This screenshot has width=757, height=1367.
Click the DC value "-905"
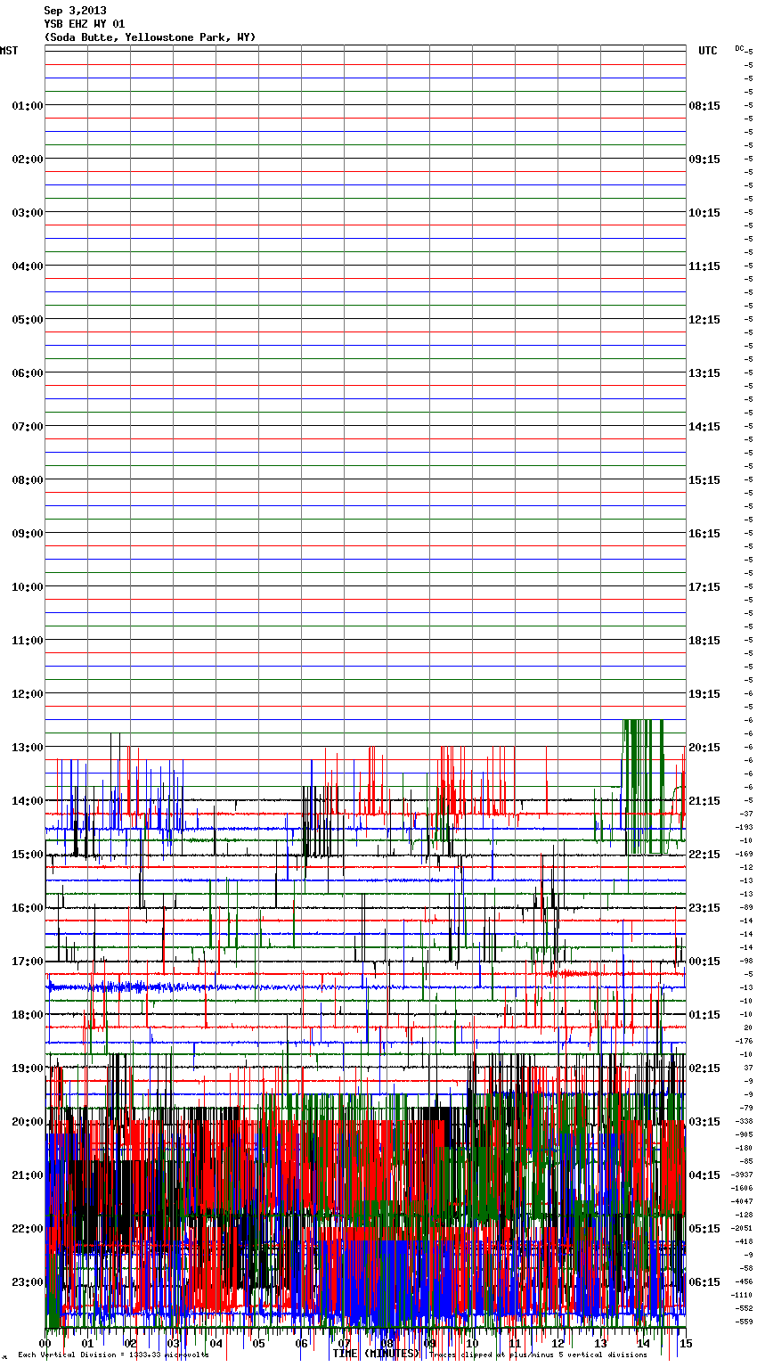[x=745, y=1134]
